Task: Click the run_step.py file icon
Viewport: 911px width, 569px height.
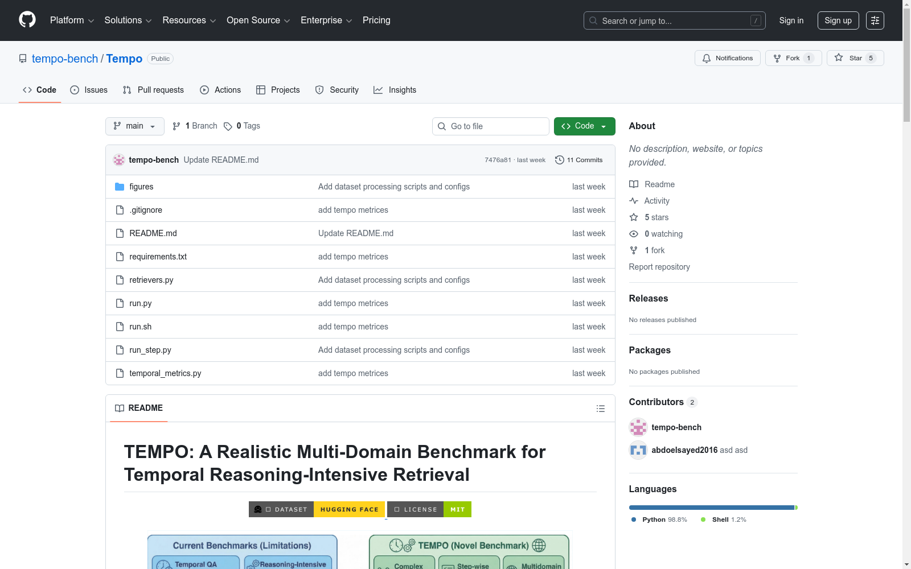Action: [x=120, y=350]
